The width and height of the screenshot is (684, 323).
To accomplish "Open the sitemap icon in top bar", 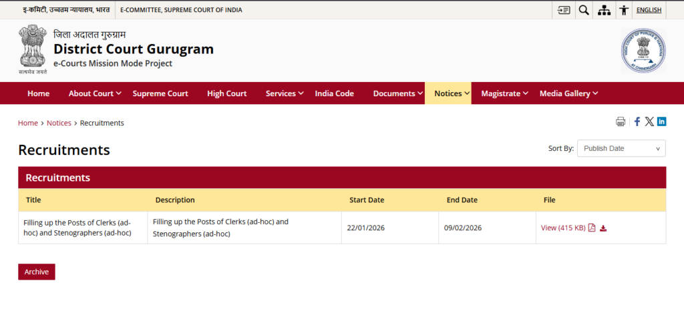I will coord(604,10).
